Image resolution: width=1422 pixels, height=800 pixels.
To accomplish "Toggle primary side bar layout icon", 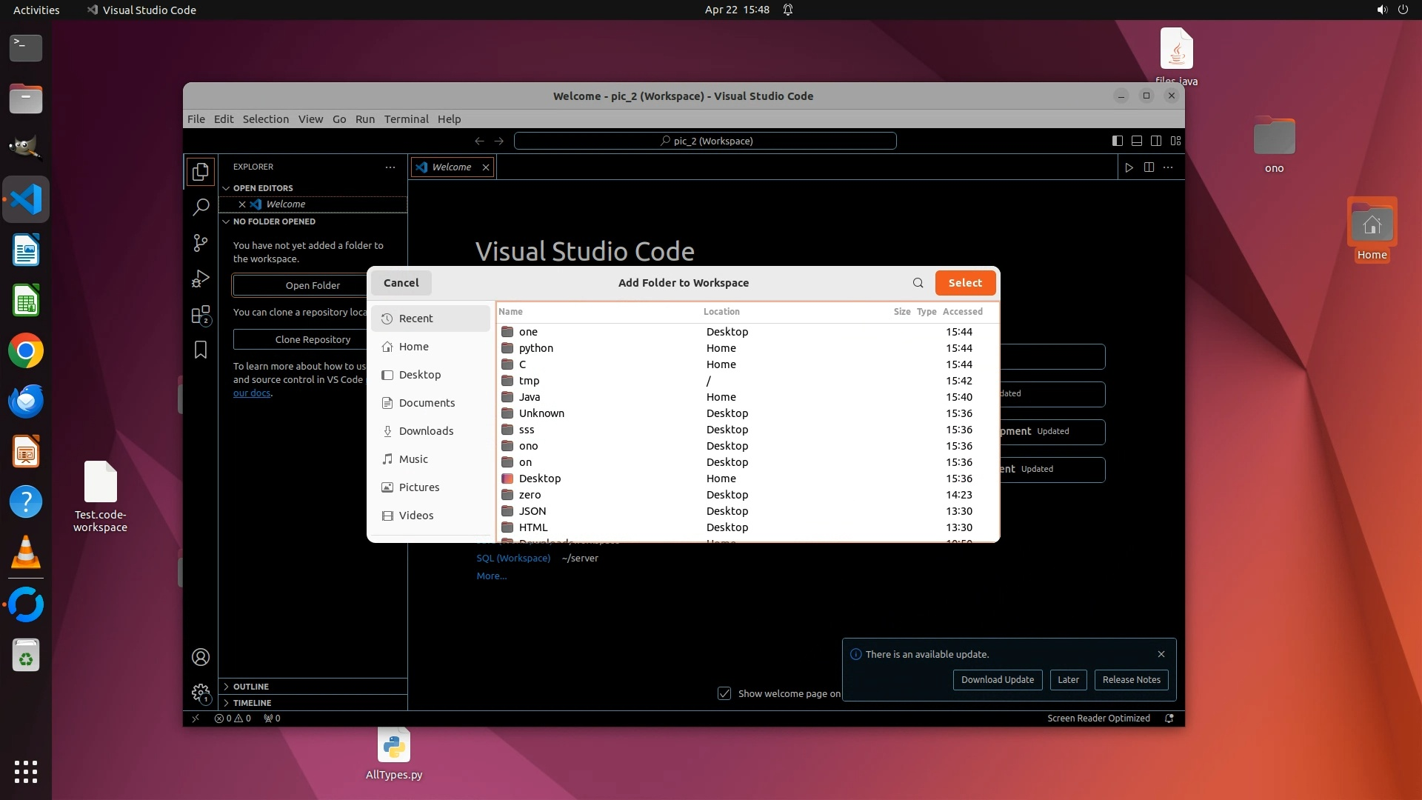I will 1118,141.
